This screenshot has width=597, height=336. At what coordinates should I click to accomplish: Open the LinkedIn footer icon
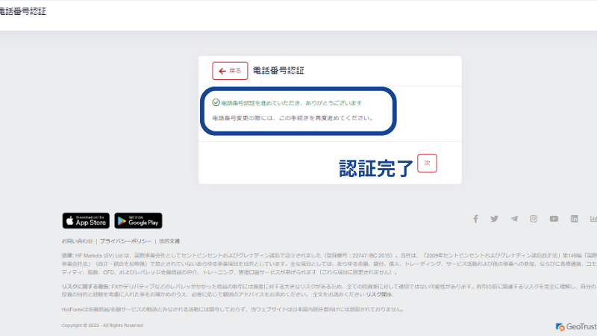point(574,219)
